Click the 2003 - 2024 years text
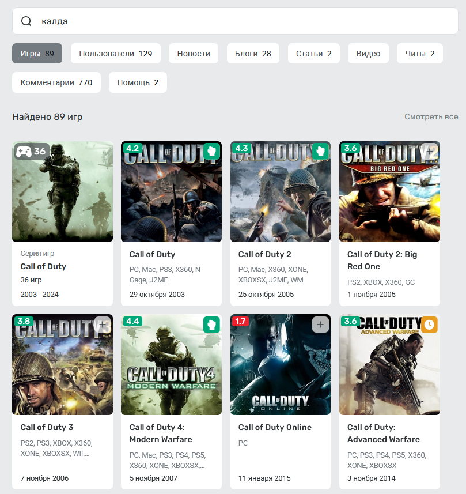This screenshot has height=494, width=466. click(x=39, y=294)
